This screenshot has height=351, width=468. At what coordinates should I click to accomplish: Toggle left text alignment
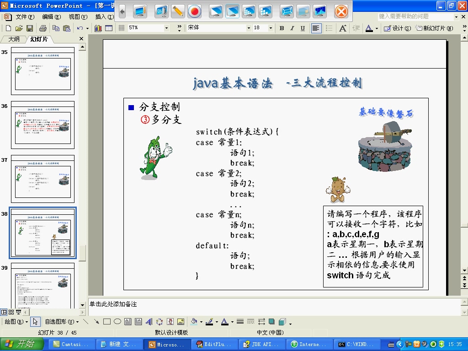(316, 28)
